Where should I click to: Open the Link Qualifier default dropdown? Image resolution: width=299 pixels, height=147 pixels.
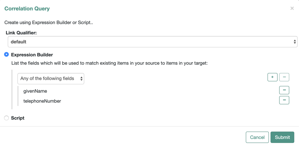(x=152, y=42)
